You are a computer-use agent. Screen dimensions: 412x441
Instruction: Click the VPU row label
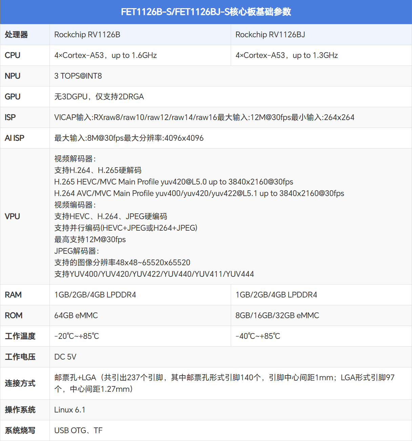(13, 216)
